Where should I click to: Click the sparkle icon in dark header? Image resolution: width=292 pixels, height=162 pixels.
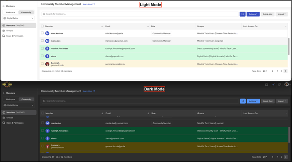click(x=273, y=84)
